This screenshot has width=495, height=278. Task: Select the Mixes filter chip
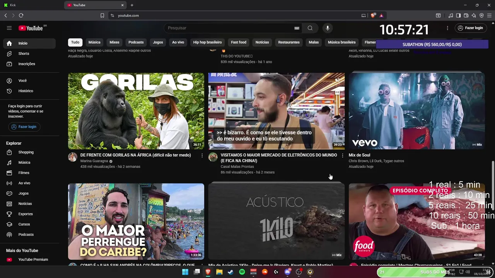click(x=114, y=42)
